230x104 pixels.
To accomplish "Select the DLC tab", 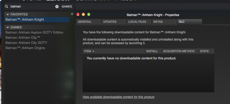I will tap(190, 22).
